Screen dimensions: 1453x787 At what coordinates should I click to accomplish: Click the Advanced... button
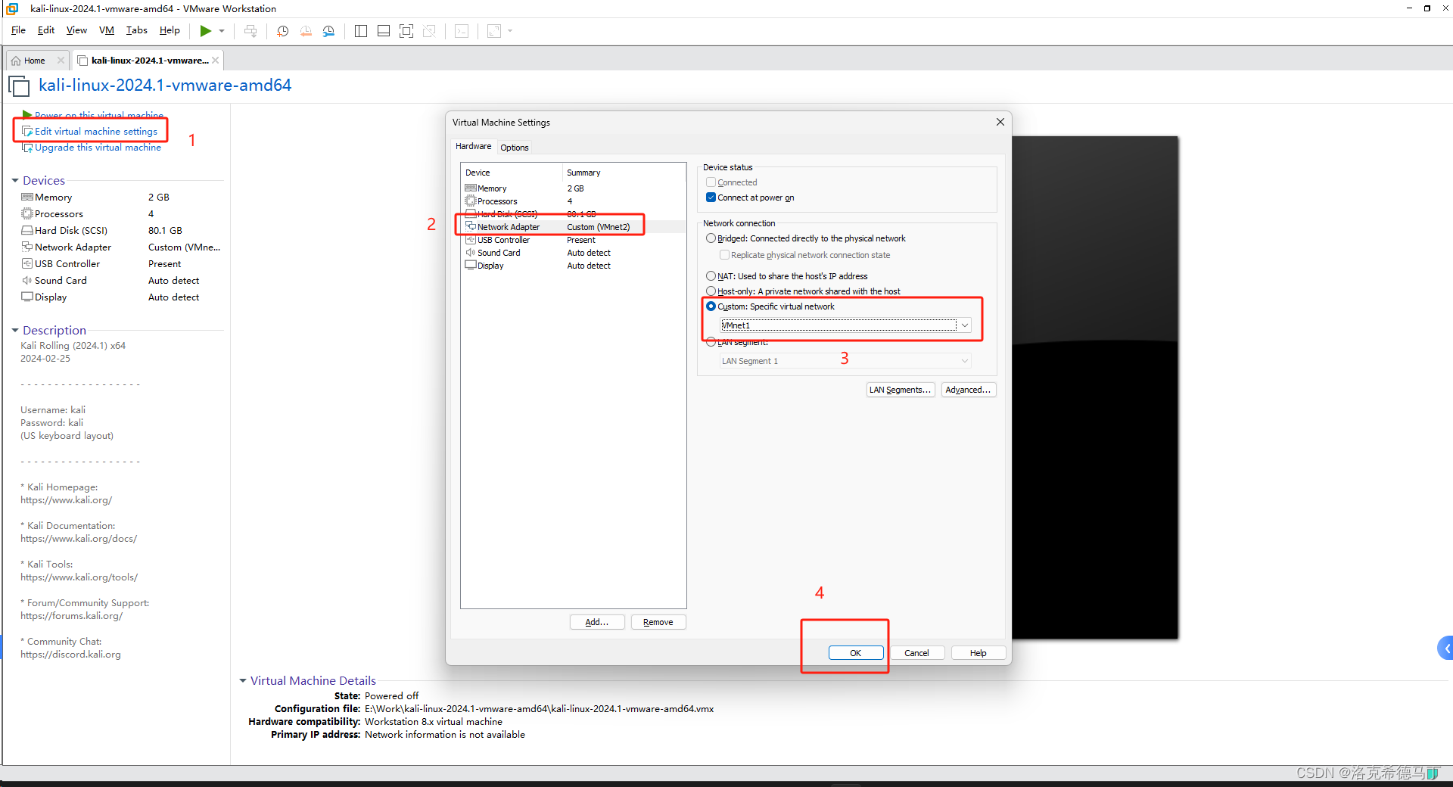tap(969, 390)
